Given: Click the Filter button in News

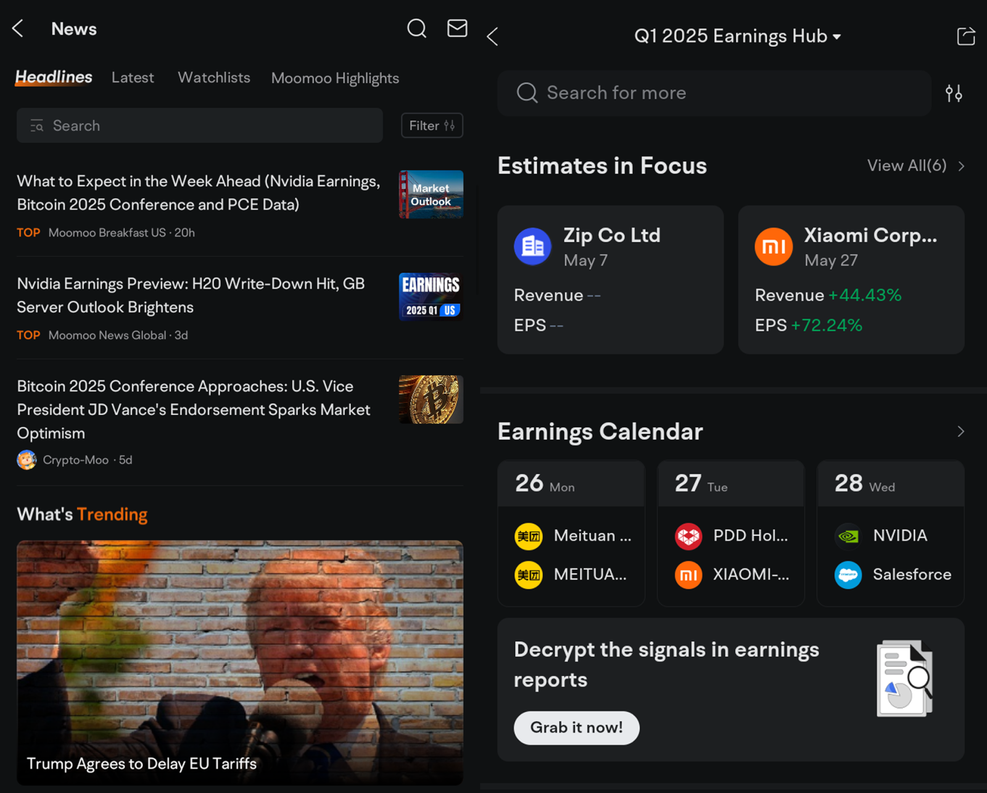Looking at the screenshot, I should (432, 126).
